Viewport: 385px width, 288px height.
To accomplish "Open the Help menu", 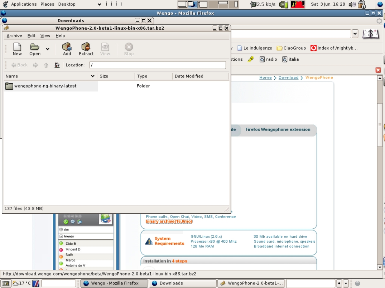I will (x=60, y=36).
